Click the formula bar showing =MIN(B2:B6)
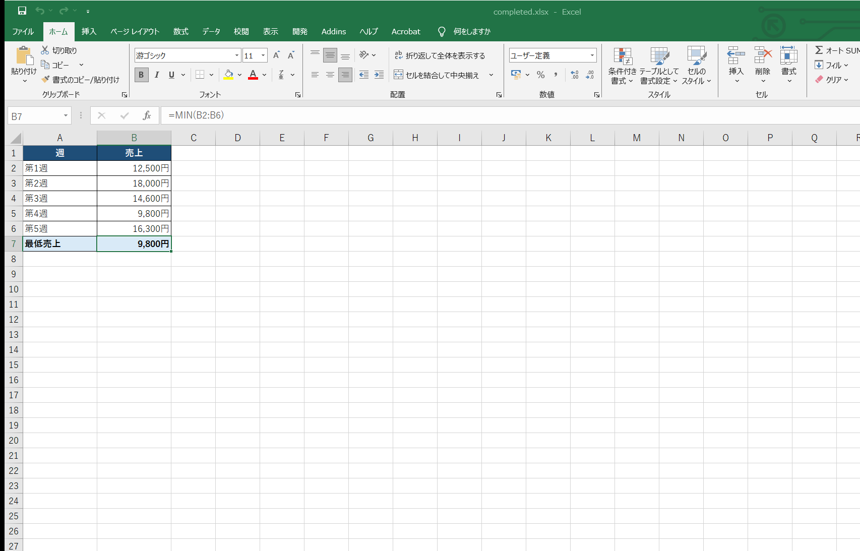This screenshot has height=551, width=860. click(x=509, y=115)
